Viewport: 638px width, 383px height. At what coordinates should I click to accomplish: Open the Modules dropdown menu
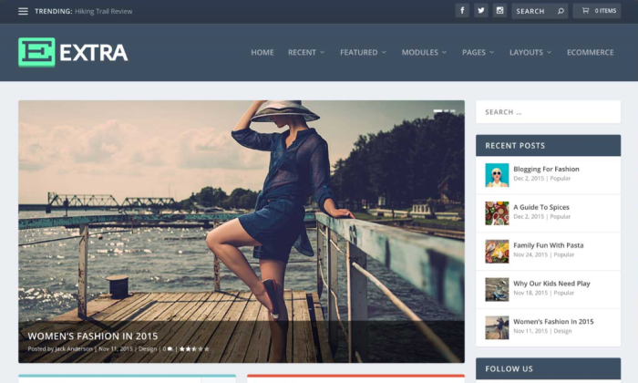(x=424, y=52)
